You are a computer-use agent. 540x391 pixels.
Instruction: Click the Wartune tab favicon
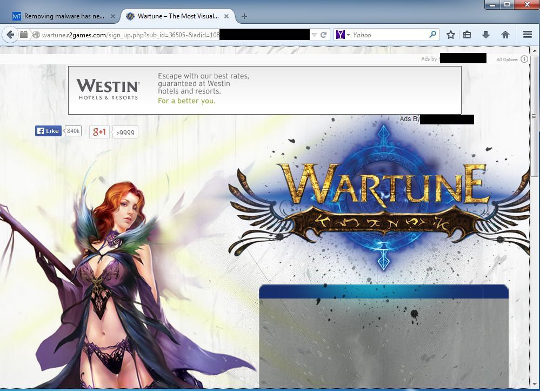130,16
